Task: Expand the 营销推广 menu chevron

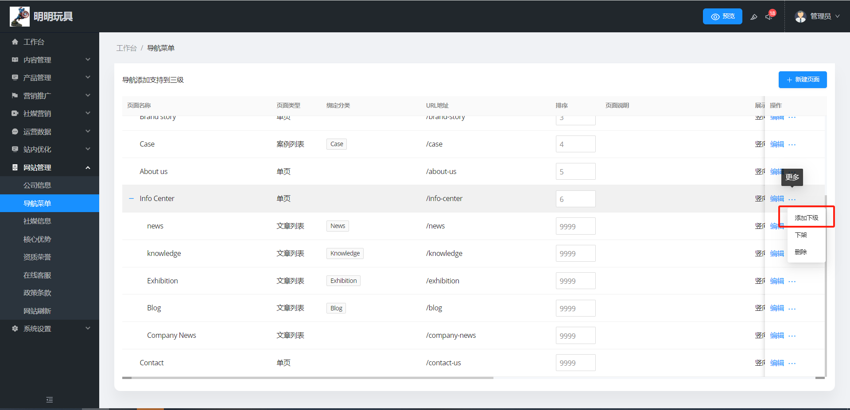Action: (88, 95)
